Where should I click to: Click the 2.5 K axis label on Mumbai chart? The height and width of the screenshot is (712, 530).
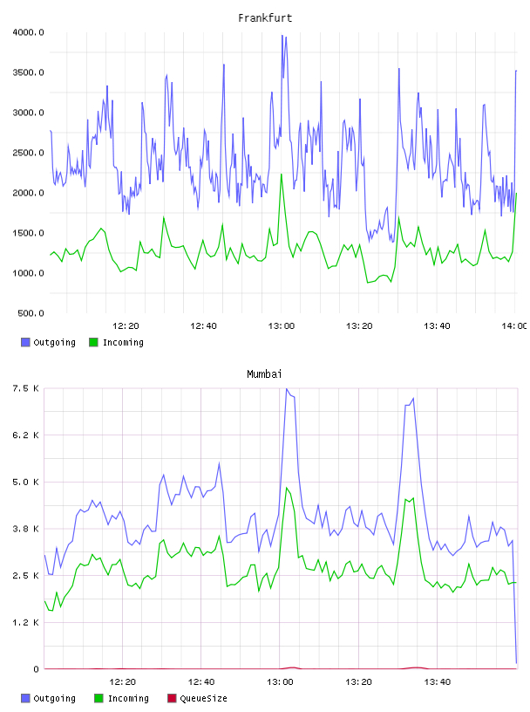(x=25, y=575)
